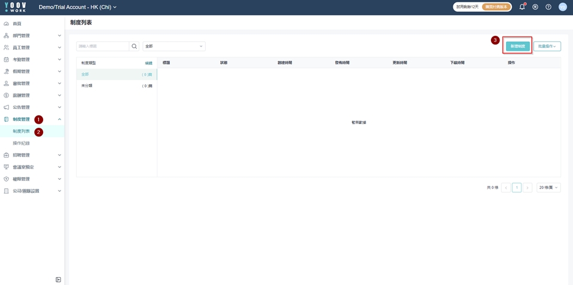The width and height of the screenshot is (573, 285).
Task: Click the title search input field
Action: pos(102,46)
